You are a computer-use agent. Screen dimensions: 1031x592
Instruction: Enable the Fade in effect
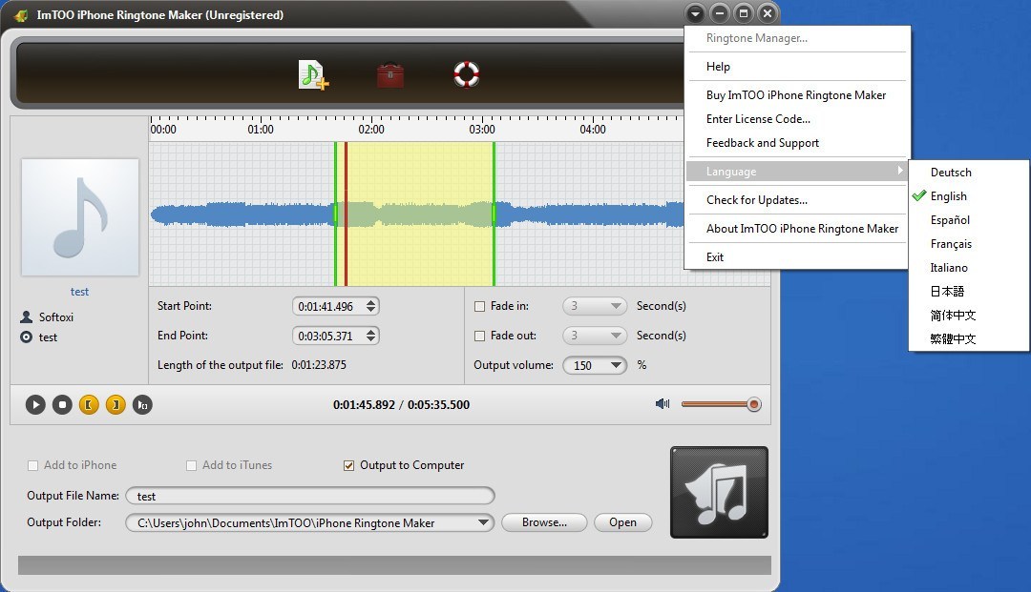[482, 306]
